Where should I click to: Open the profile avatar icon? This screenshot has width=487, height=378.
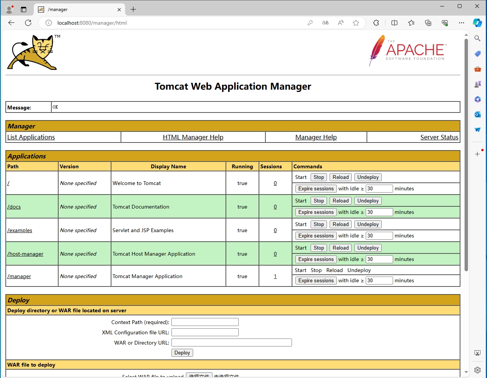pyautogui.click(x=10, y=9)
